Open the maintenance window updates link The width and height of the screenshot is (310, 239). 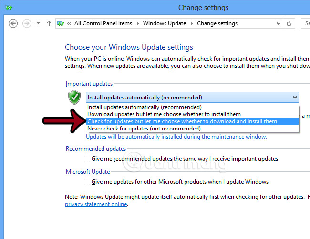pyautogui.click(x=176, y=137)
